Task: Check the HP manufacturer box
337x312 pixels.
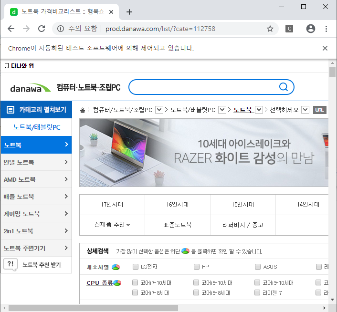Action: tap(197, 267)
